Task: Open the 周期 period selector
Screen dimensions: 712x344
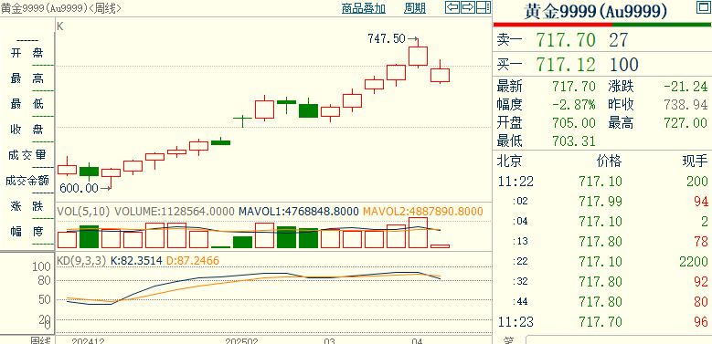Action: click(x=415, y=8)
